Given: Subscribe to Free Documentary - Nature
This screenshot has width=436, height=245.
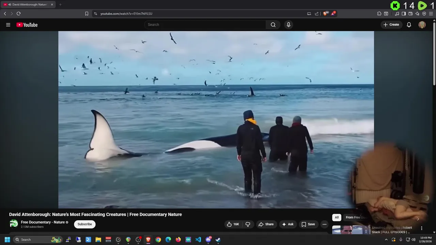Looking at the screenshot, I should 84,224.
